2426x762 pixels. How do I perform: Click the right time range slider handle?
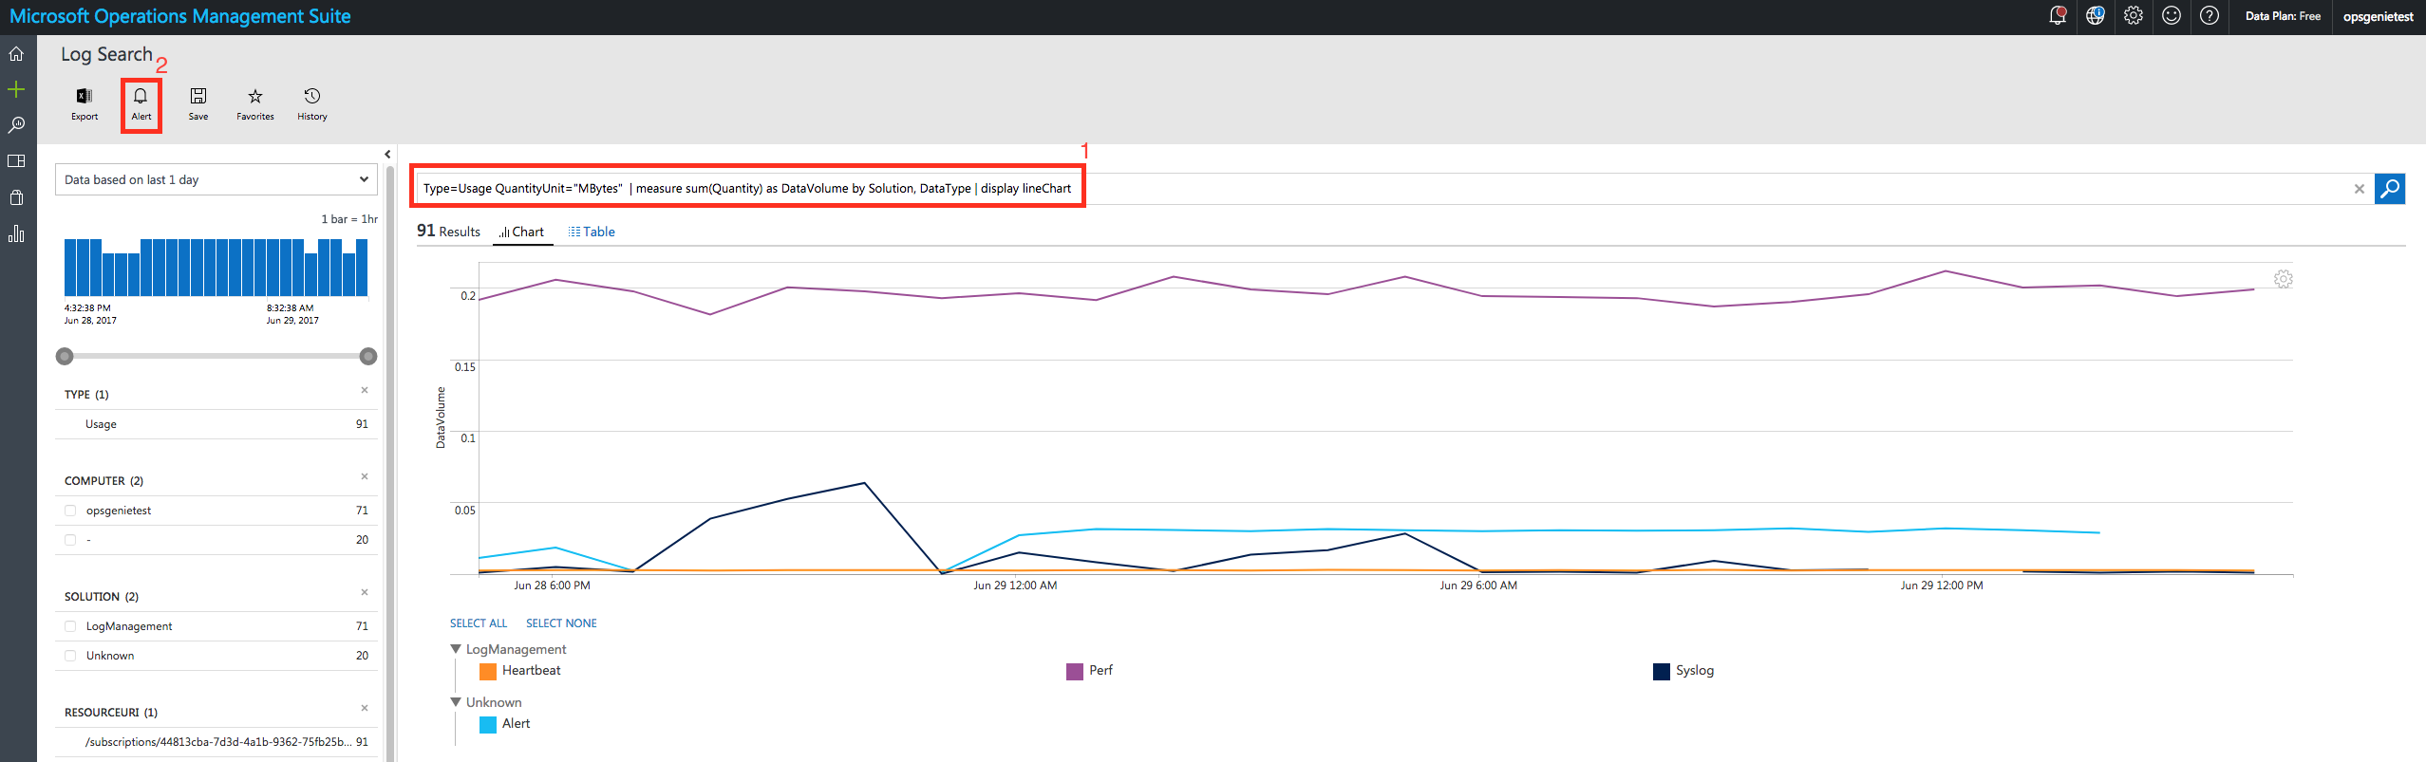click(x=368, y=357)
